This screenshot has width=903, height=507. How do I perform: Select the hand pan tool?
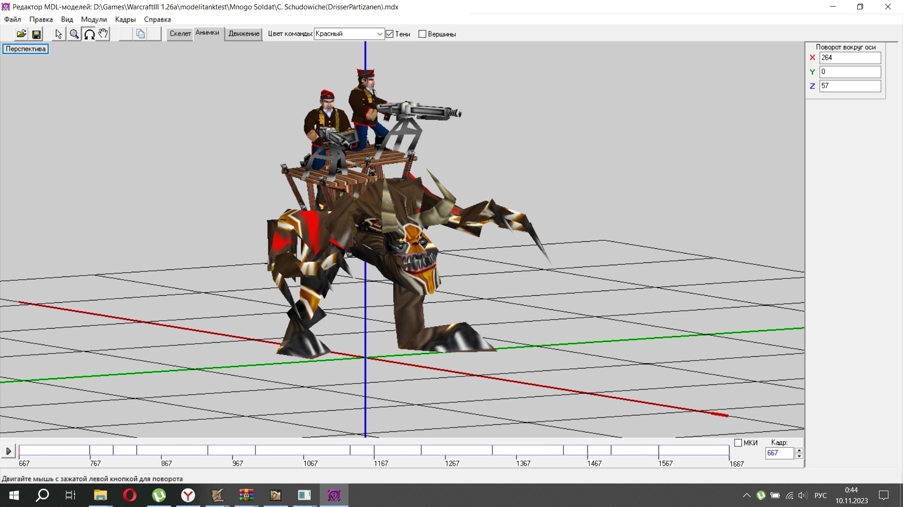[103, 34]
